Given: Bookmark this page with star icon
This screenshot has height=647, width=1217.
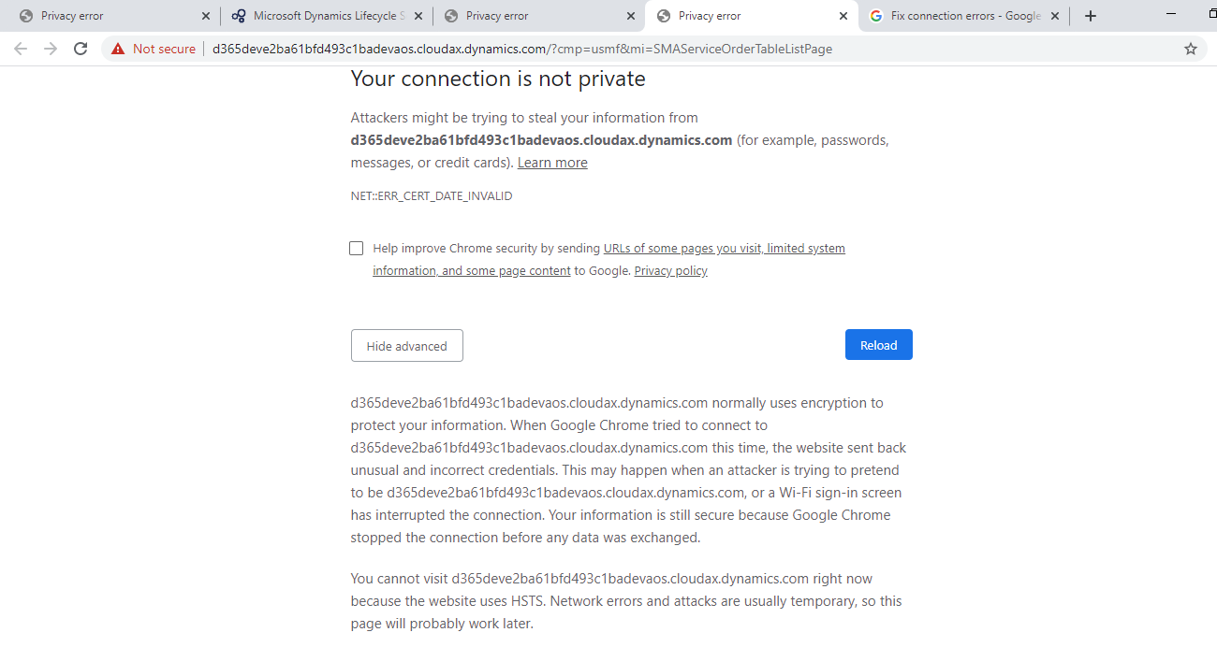Looking at the screenshot, I should click(1191, 49).
